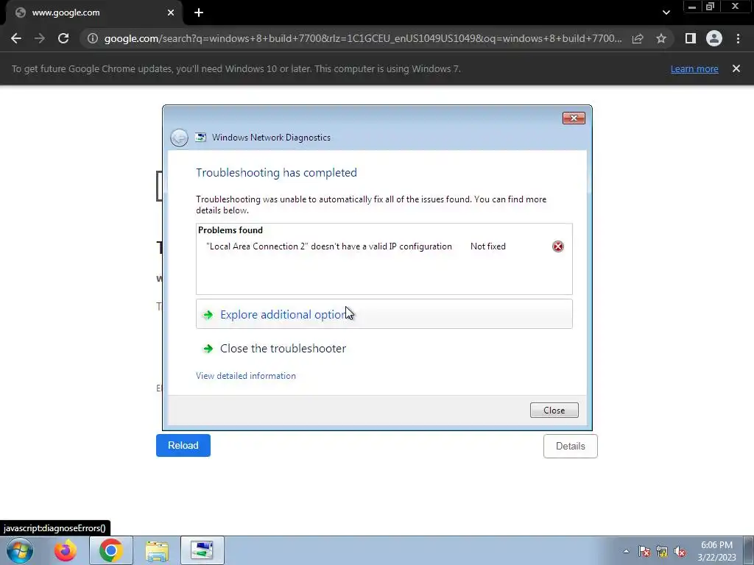Open a new tab with plus button
Screen dimensions: 754x565
(199, 13)
